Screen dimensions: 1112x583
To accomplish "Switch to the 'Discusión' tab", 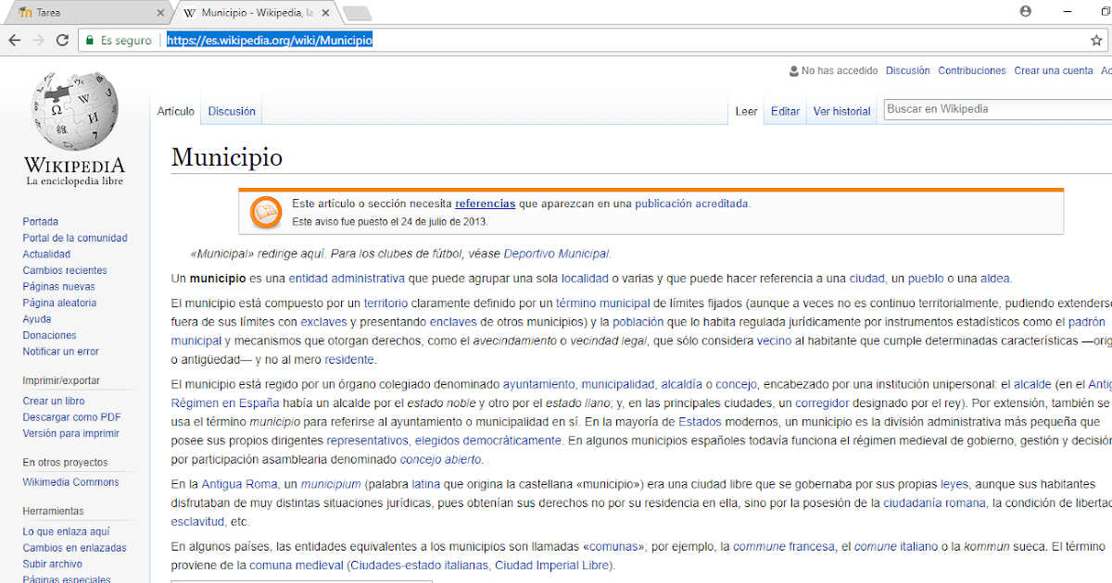I will [231, 110].
